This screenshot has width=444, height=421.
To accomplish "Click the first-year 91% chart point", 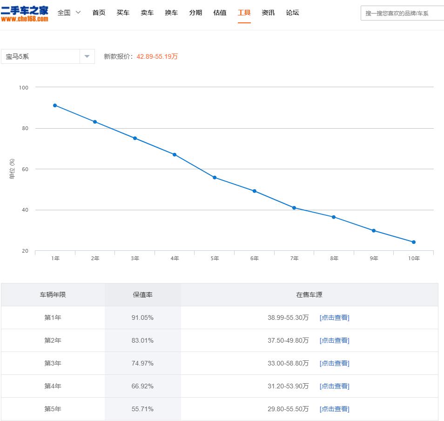I will (x=55, y=105).
